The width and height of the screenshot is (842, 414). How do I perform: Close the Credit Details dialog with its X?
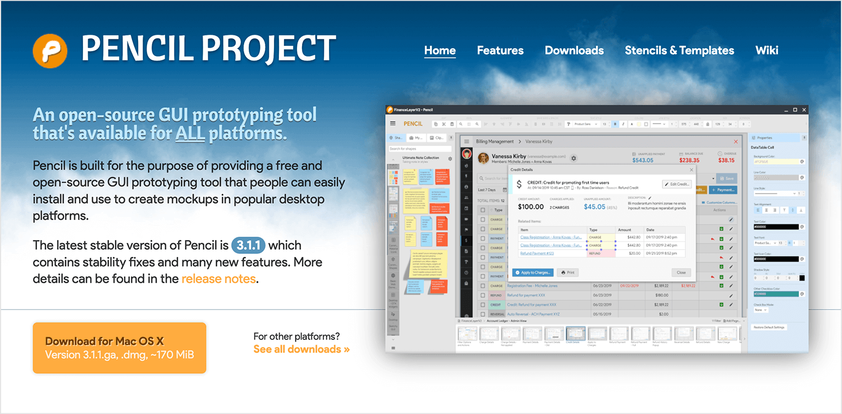click(692, 170)
